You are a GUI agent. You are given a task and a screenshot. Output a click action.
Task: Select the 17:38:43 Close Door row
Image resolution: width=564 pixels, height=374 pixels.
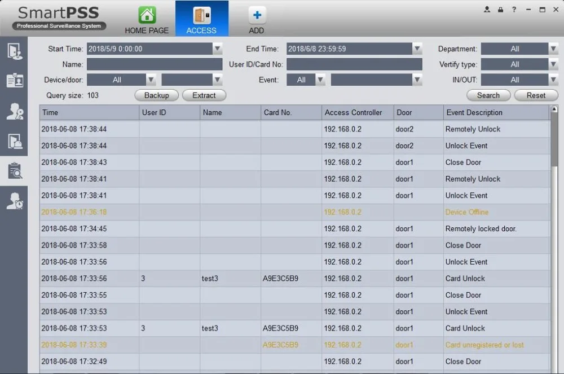[x=295, y=162]
